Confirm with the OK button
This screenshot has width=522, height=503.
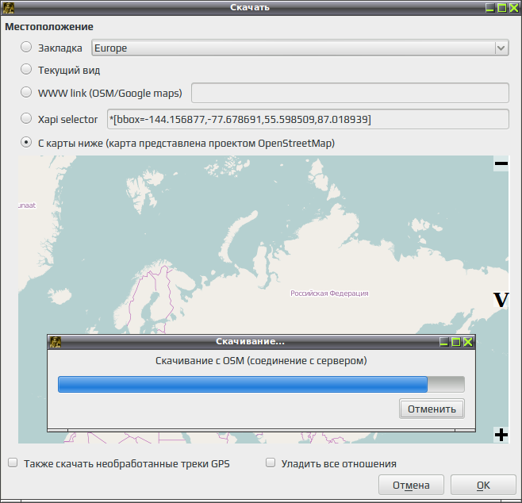tap(483, 485)
